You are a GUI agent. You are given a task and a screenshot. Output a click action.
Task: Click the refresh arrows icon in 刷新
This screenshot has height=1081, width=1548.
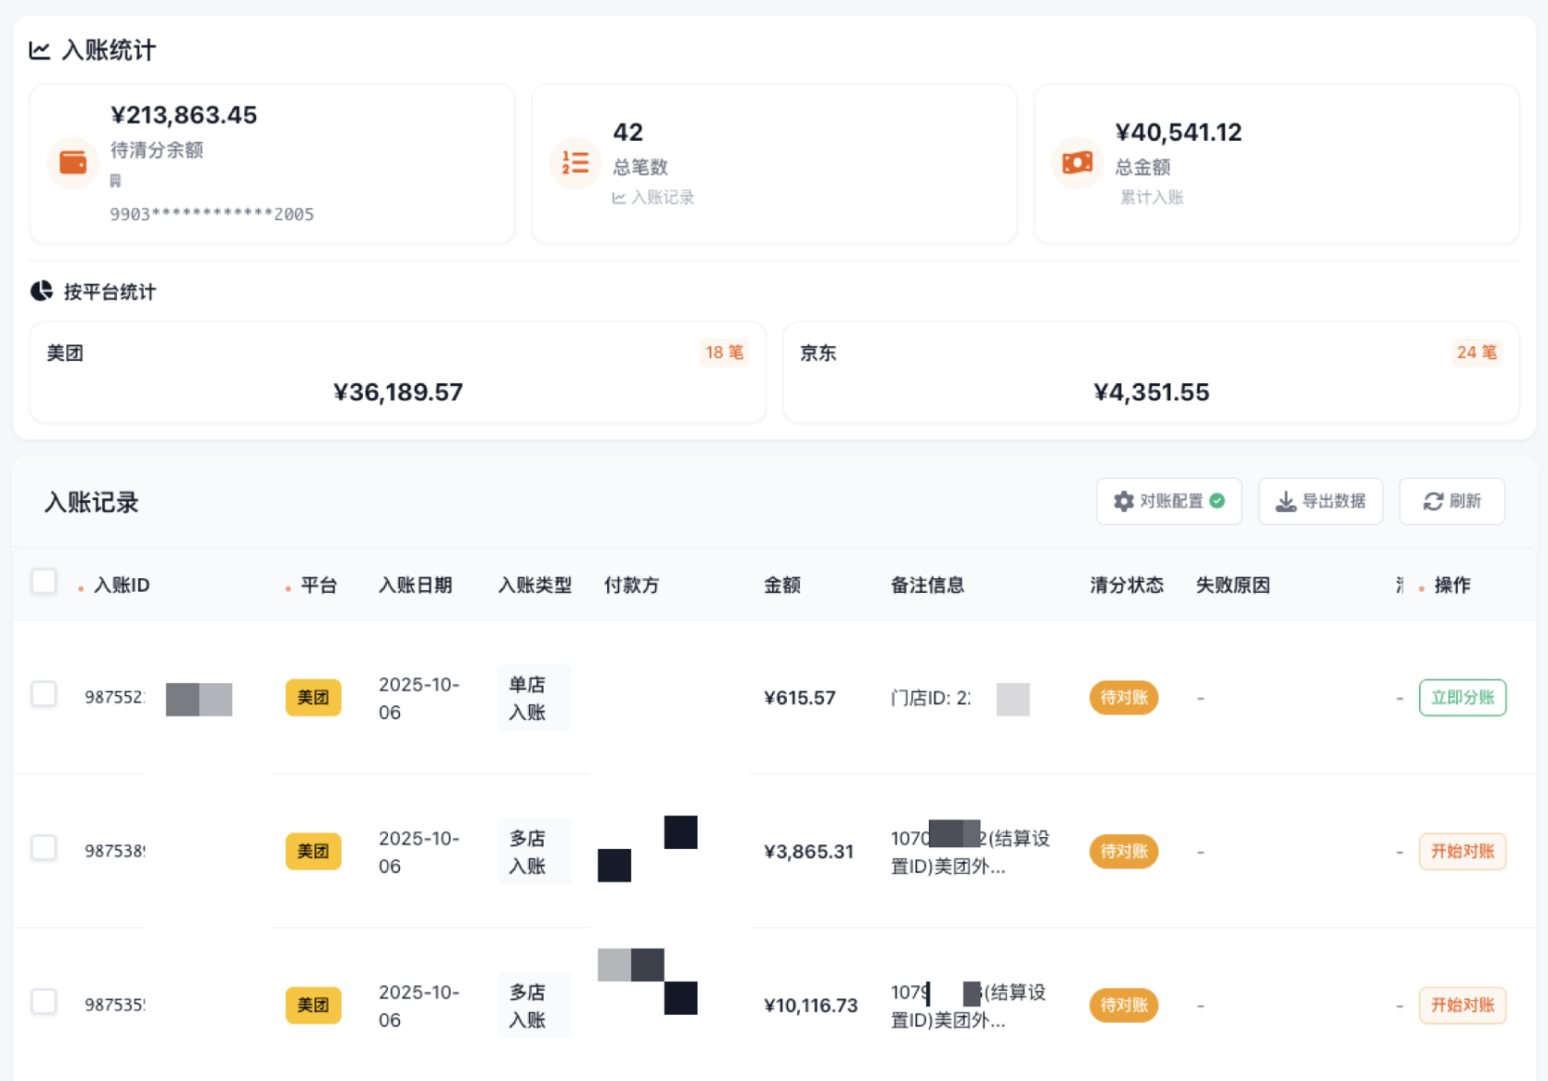pos(1433,501)
